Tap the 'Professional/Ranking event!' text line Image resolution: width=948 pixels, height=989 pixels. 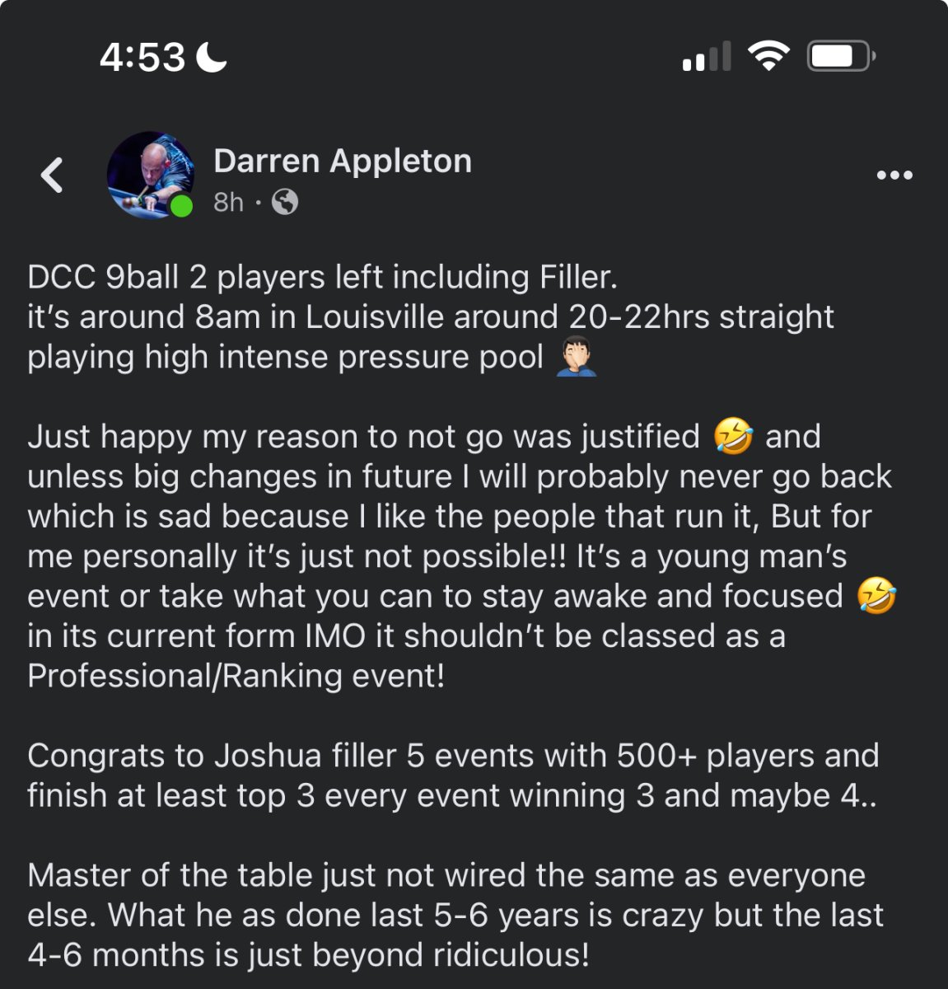tap(236, 676)
